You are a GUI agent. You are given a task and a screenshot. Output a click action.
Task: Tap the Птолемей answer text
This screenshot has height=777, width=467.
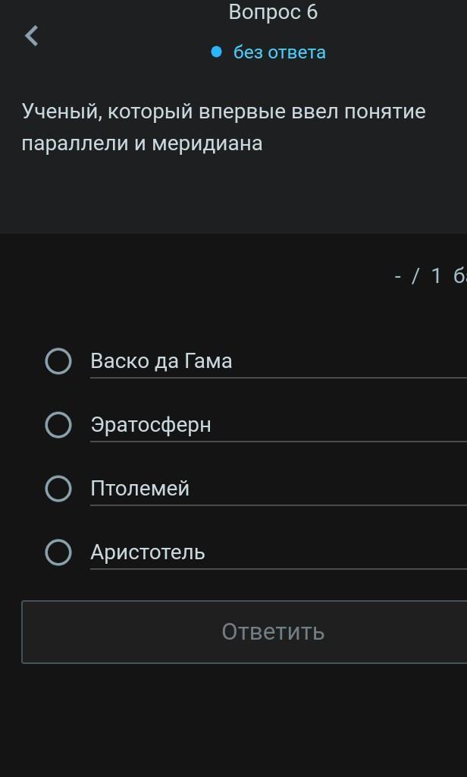(140, 489)
